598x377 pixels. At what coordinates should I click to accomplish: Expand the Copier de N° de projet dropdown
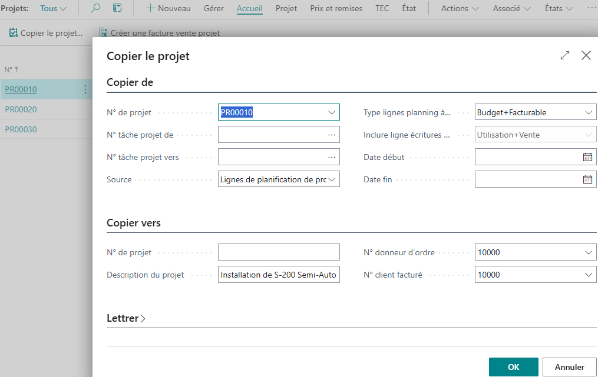332,112
